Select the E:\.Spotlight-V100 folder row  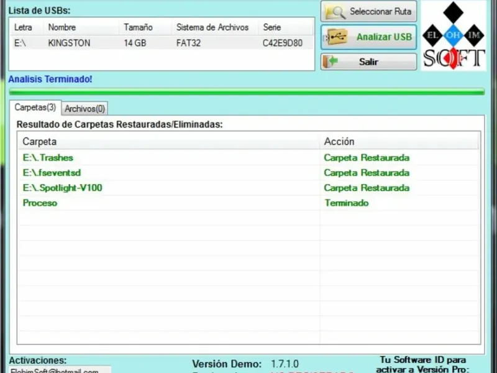coord(248,188)
